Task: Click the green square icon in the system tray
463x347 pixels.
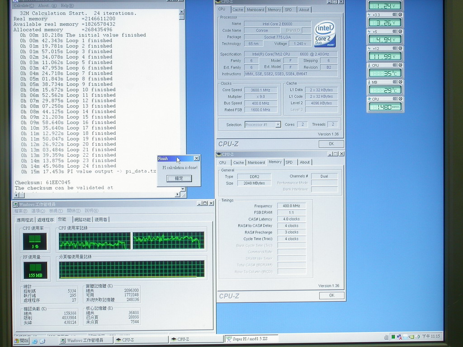Action: tap(393, 337)
